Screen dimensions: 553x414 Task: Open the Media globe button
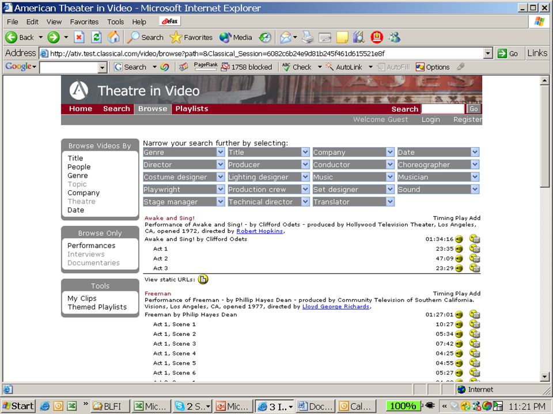pos(235,37)
